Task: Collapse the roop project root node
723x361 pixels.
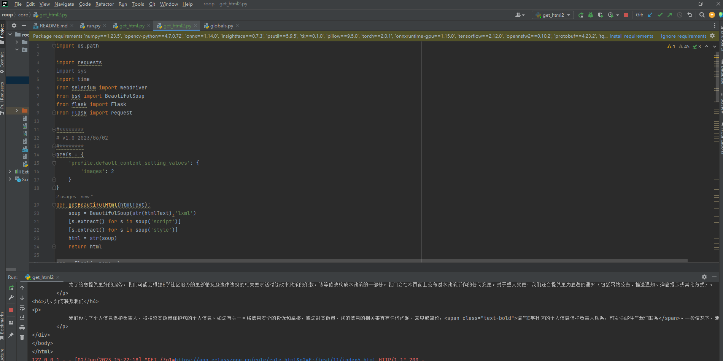Action: coord(10,35)
